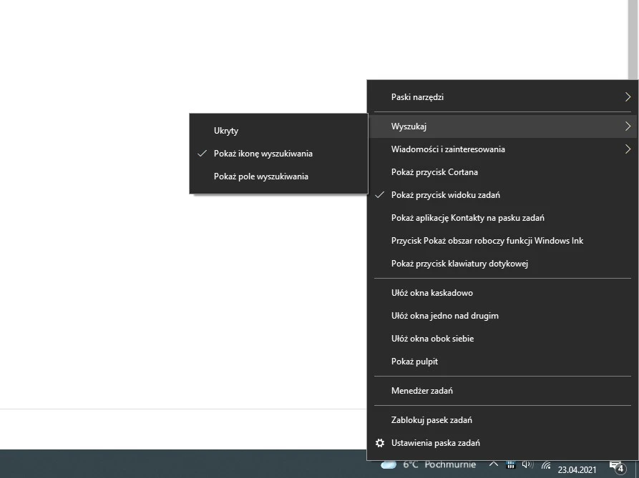The image size is (639, 478).
Task: Open the Wi-Fi network icon in tray
Action: click(546, 466)
